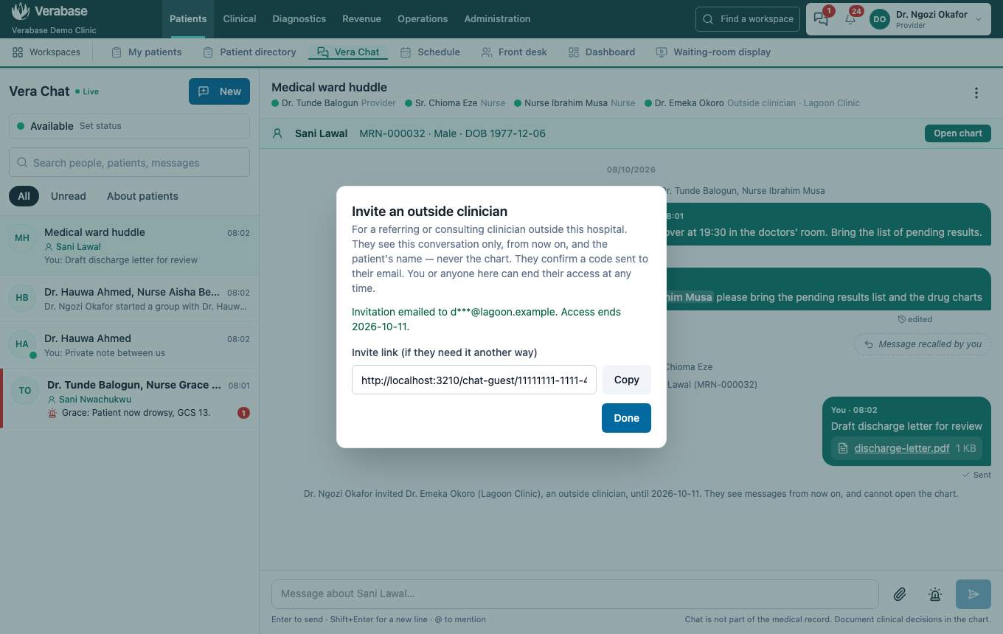Switch filter to Unread conversations

point(69,196)
